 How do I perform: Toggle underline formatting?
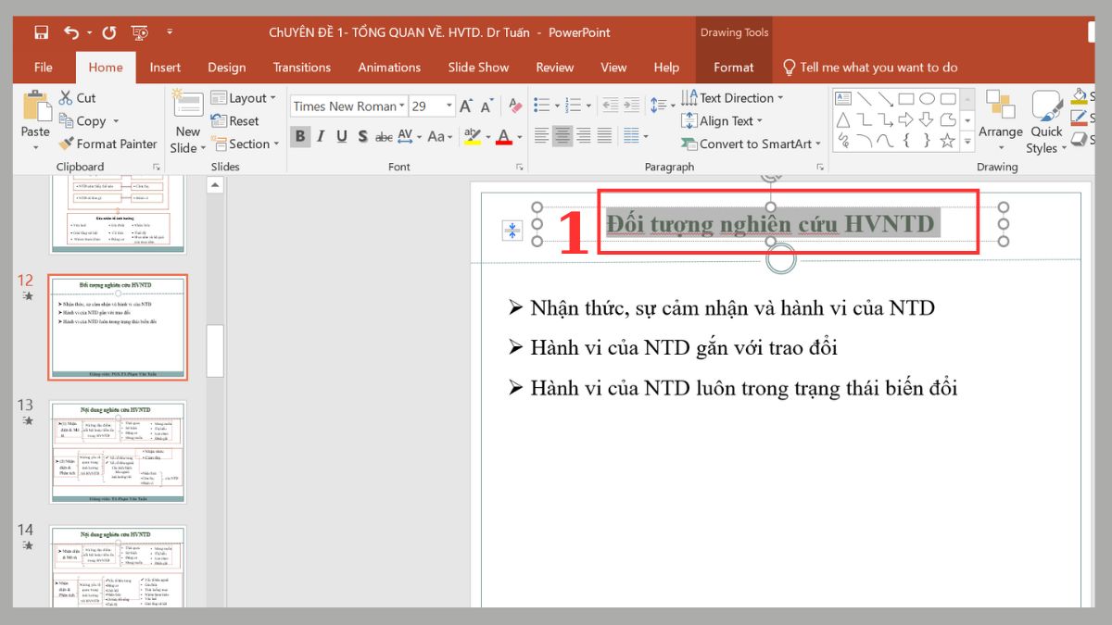pos(340,136)
